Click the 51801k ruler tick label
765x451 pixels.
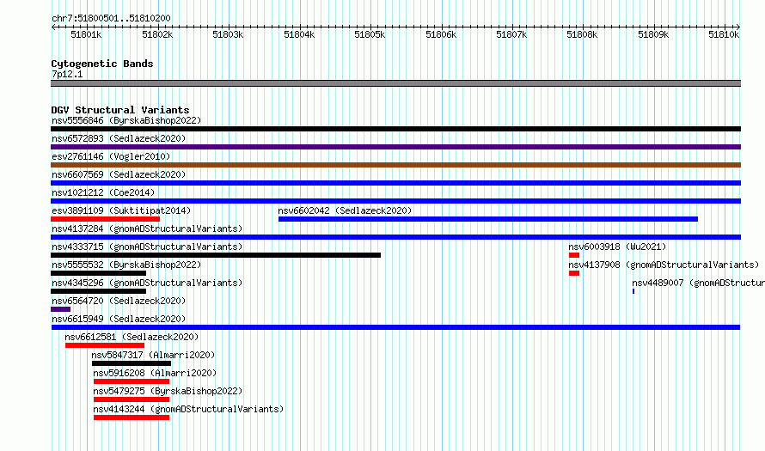(x=86, y=34)
